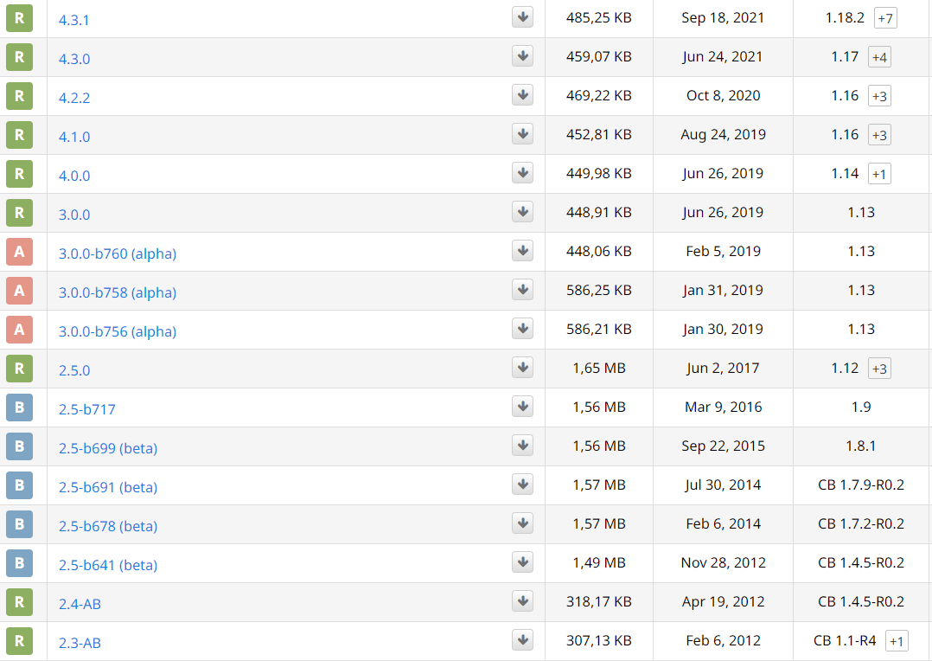Open the 3.0.0 release link
Image resolution: width=932 pixels, height=661 pixels.
[74, 215]
